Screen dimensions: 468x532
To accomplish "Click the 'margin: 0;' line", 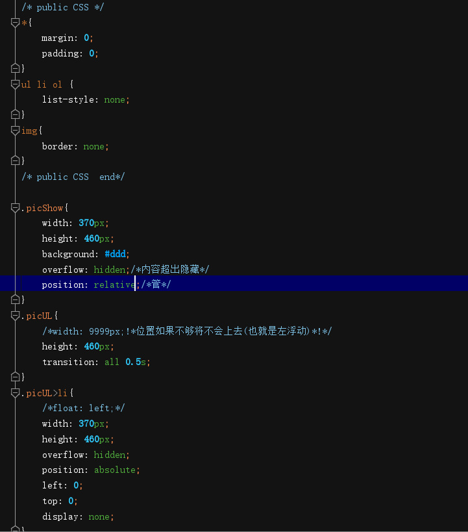I will click(x=67, y=38).
